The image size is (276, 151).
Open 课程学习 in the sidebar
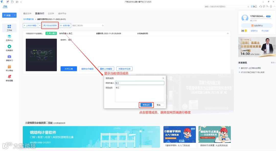coord(9,58)
